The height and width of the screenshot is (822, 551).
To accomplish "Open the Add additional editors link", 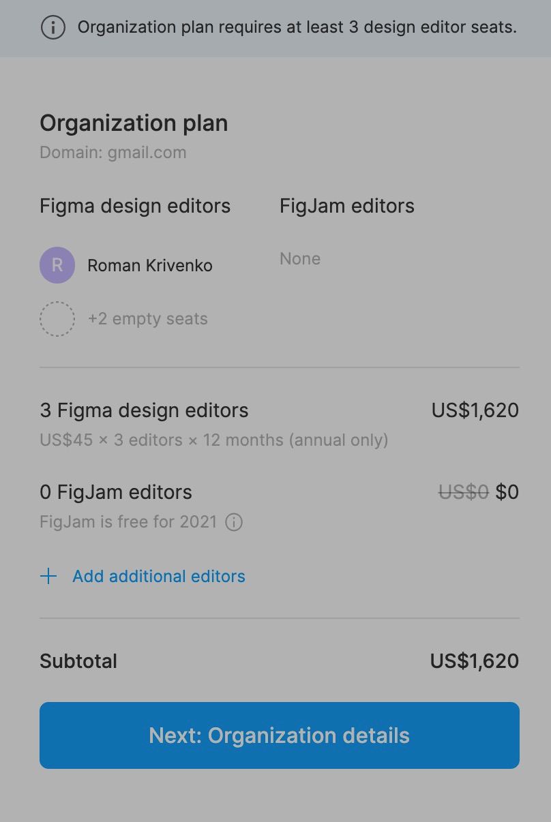I will point(159,577).
